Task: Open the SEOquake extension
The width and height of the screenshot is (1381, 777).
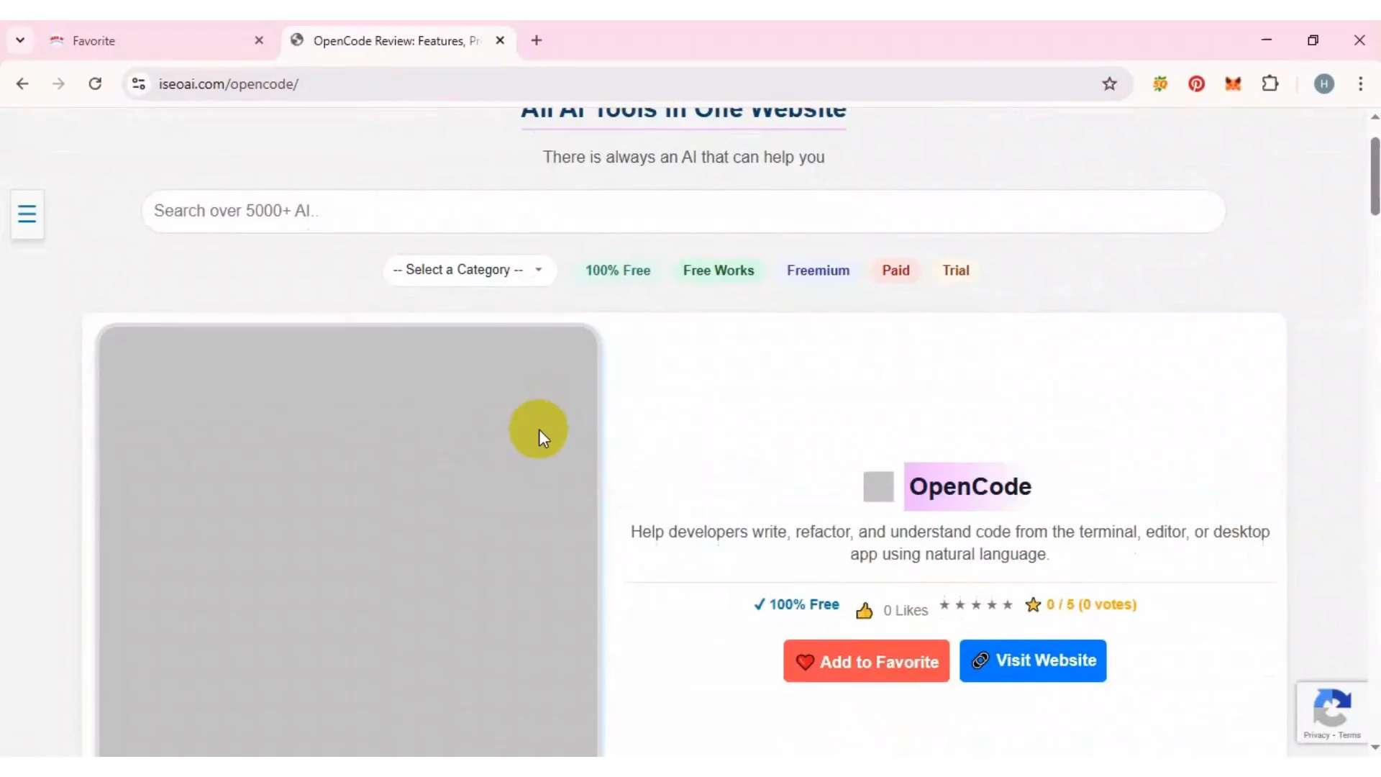Action: pyautogui.click(x=1161, y=83)
